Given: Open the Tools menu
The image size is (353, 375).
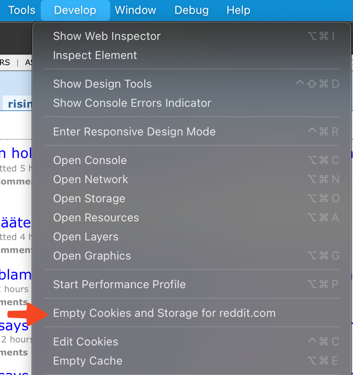Looking at the screenshot, I should (x=22, y=10).
